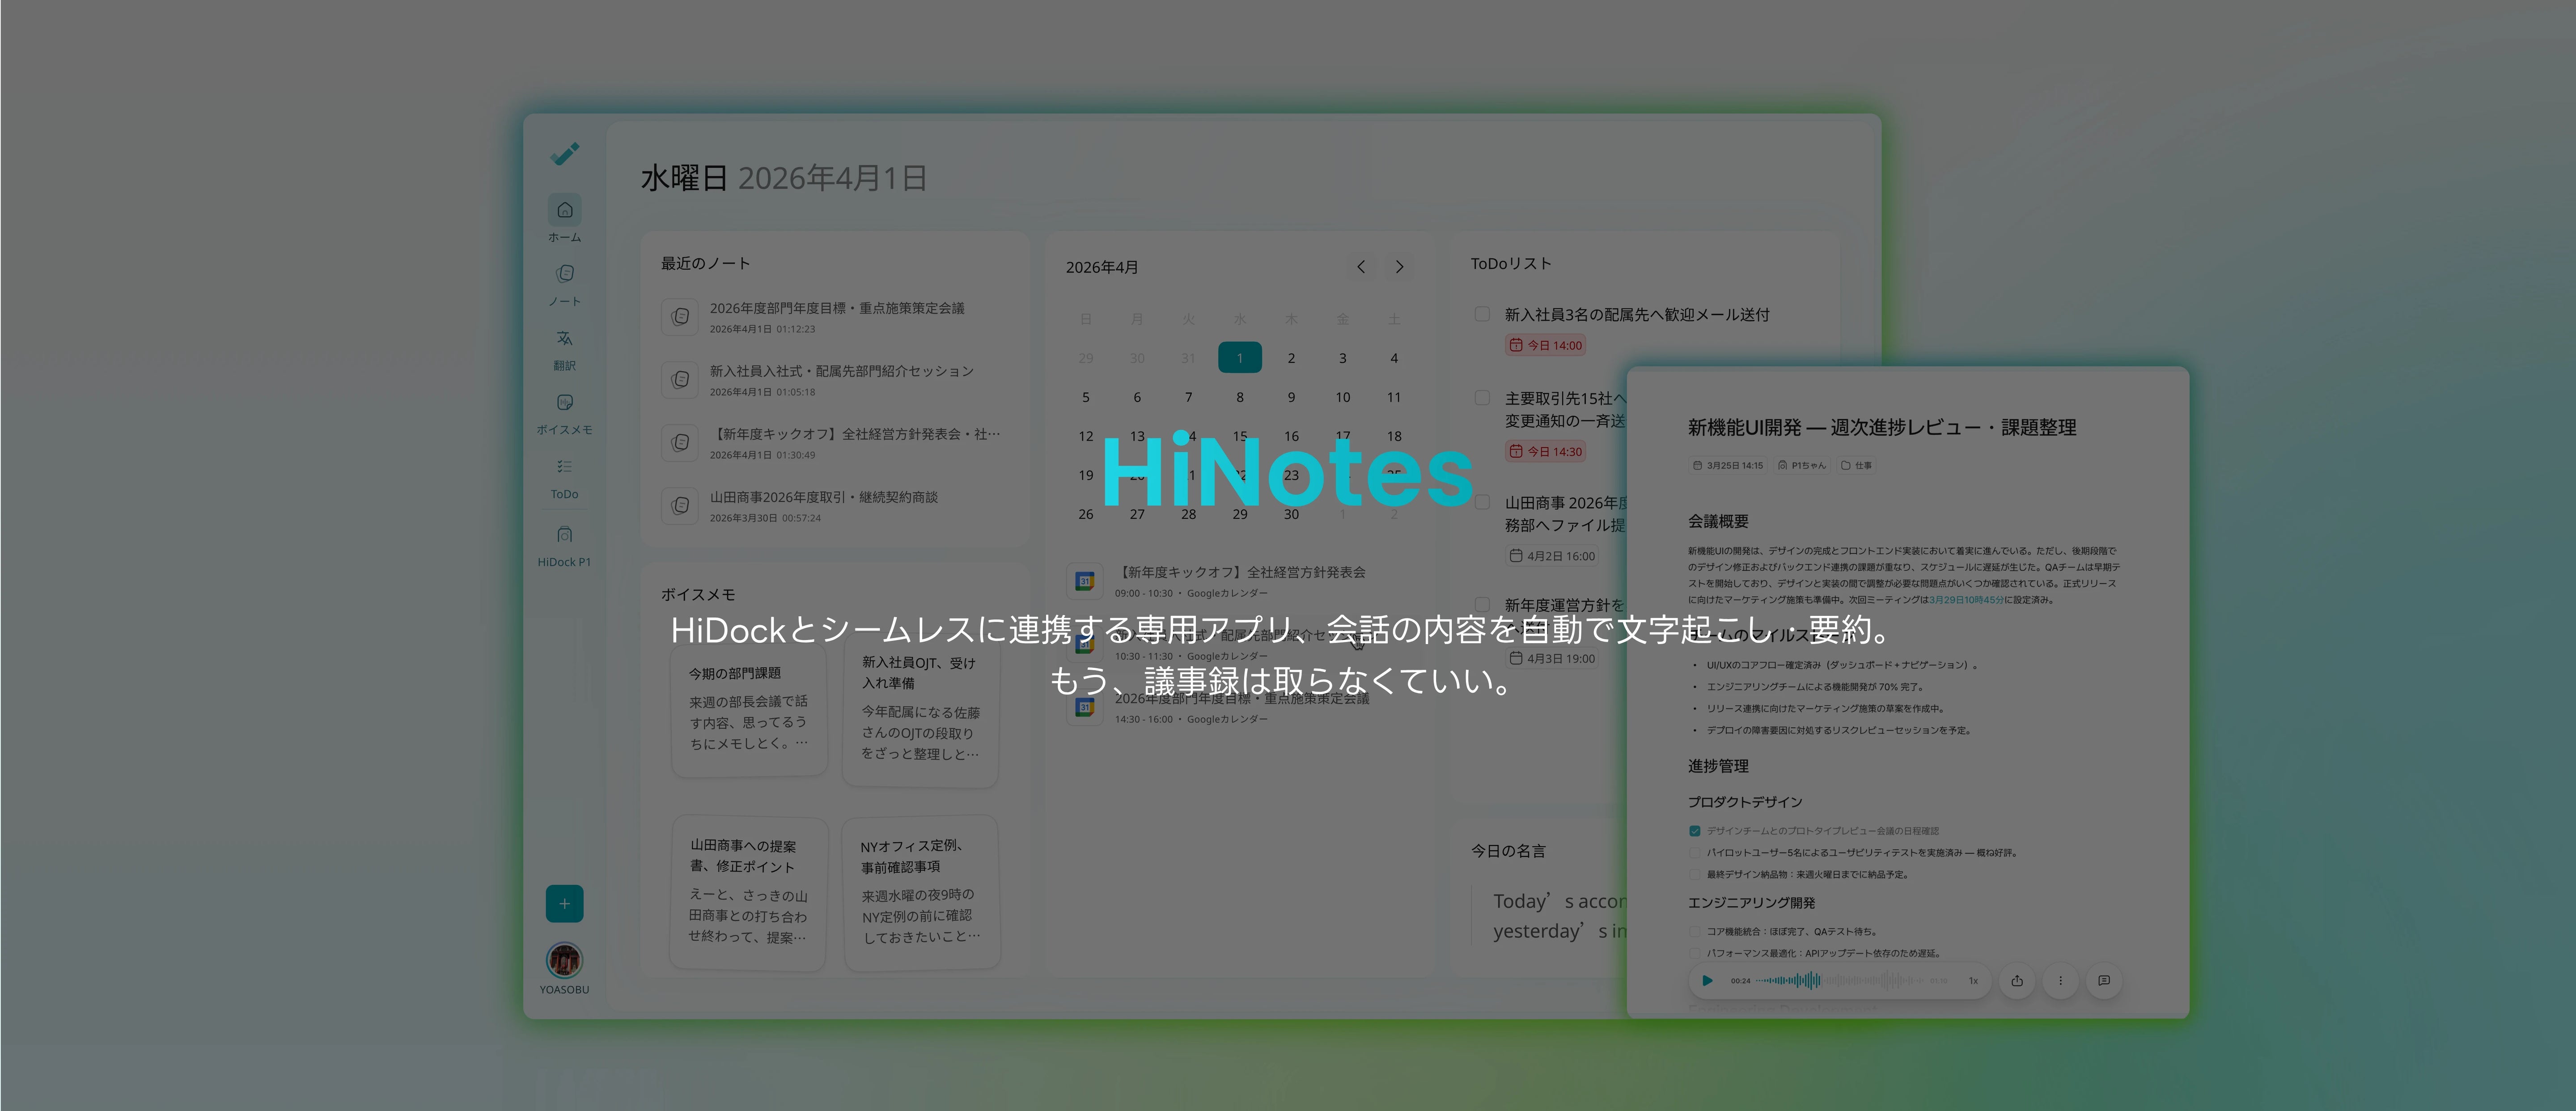Open HiDock P1 device icon
This screenshot has height=1111, width=2576.
pos(564,535)
